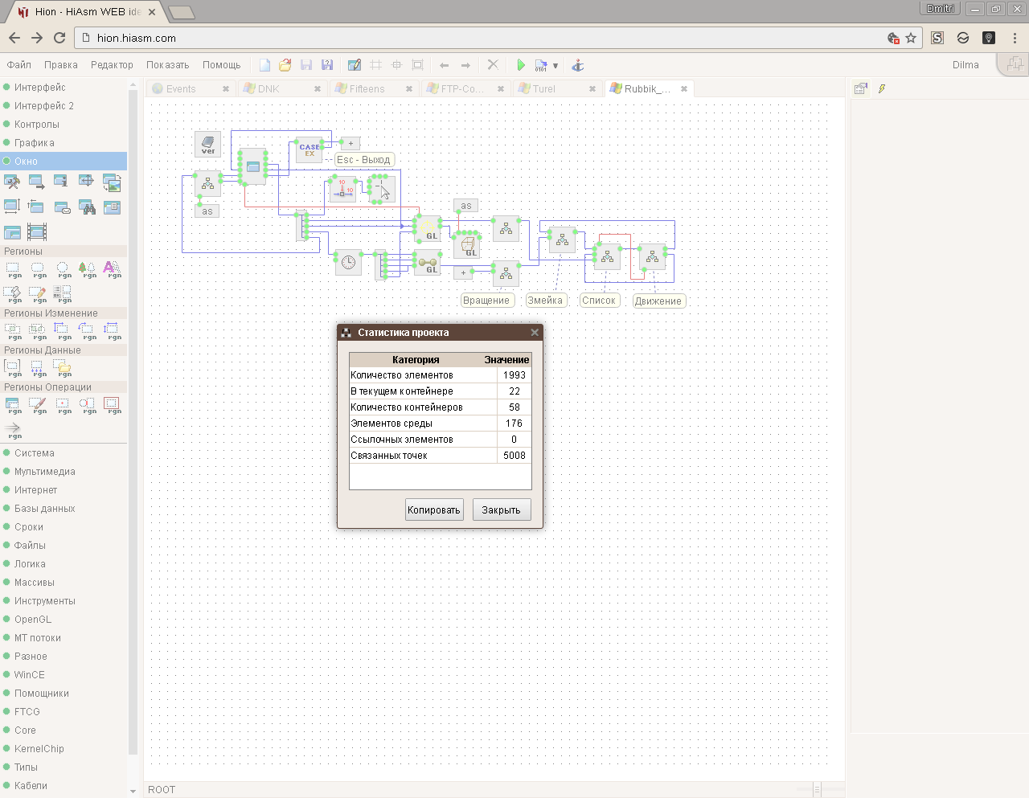Select the tree-shaped region element
The width and height of the screenshot is (1029, 798).
click(x=87, y=269)
